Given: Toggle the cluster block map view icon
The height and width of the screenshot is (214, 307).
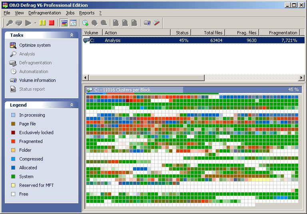Looking at the screenshot, I should tap(64, 23).
